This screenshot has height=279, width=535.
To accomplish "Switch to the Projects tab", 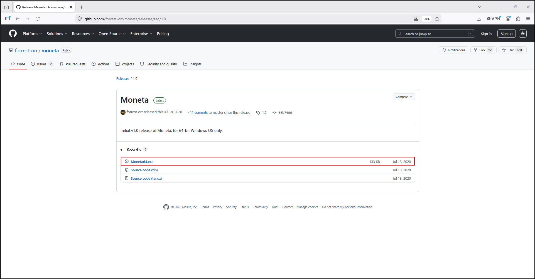I will click(125, 64).
